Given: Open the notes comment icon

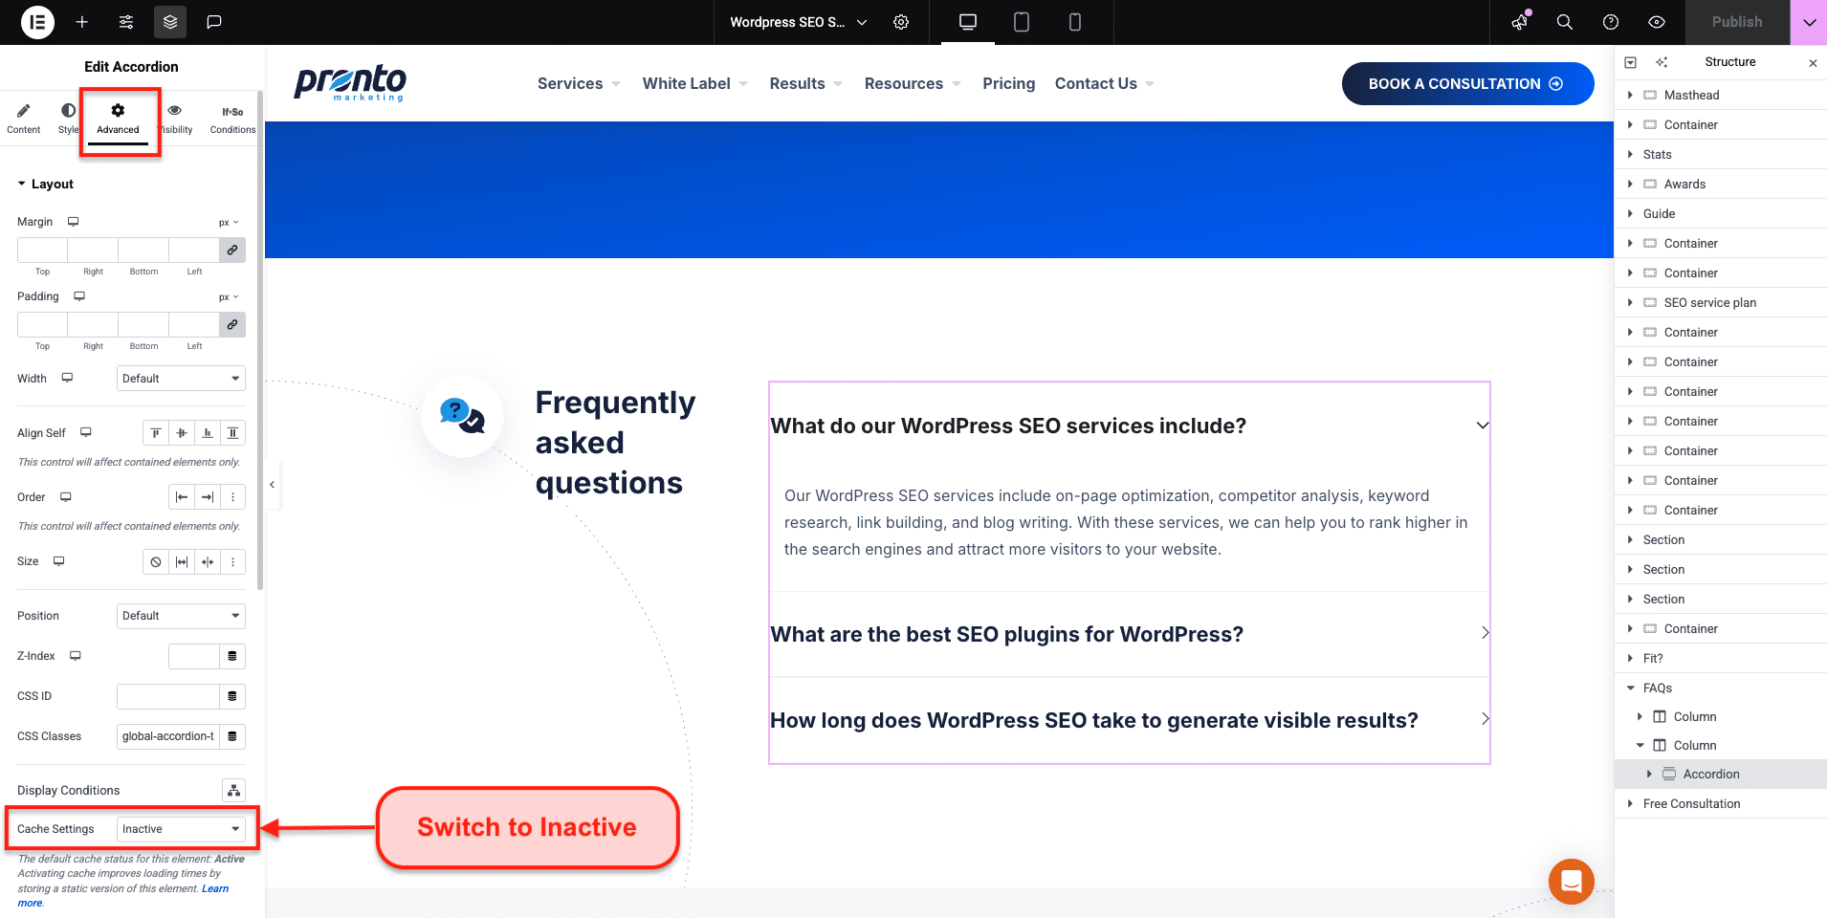Looking at the screenshot, I should 214,22.
